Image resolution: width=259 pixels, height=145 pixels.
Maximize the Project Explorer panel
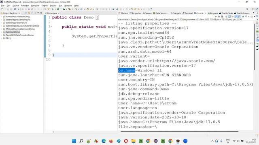(41, 13)
